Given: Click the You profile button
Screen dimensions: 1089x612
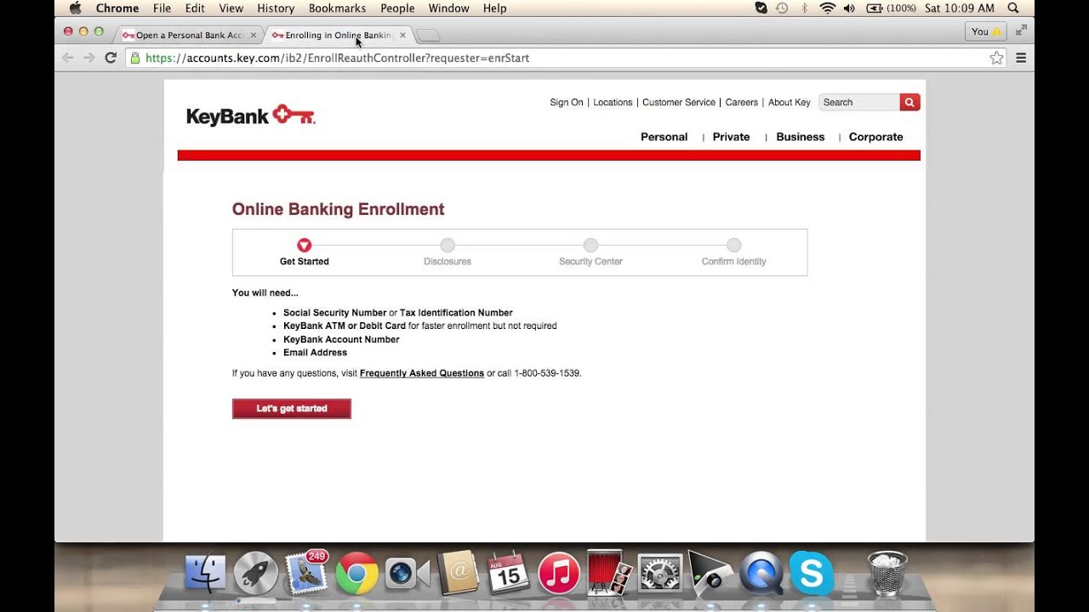Looking at the screenshot, I should click(x=986, y=31).
